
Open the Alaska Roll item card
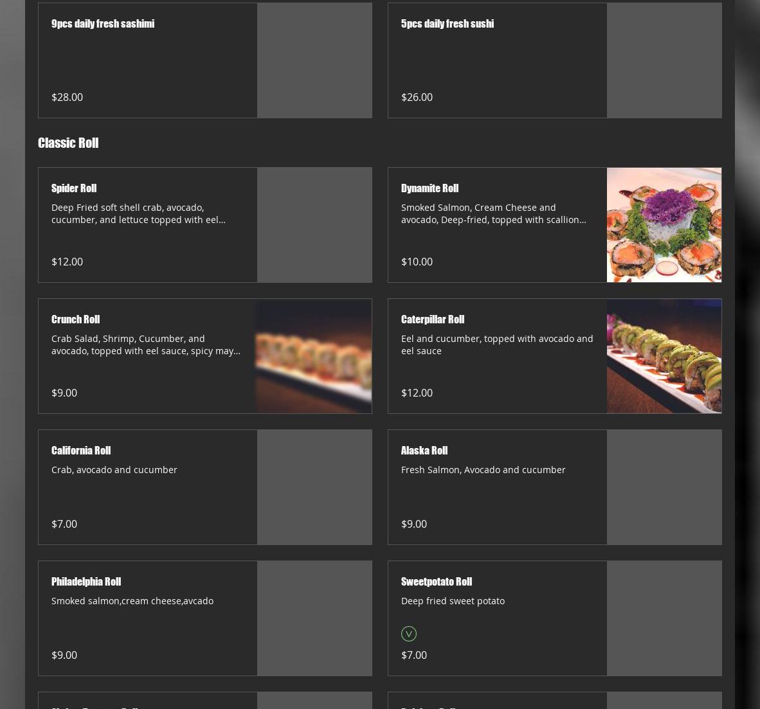pos(554,487)
